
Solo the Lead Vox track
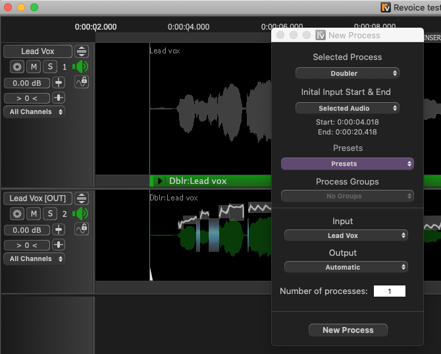50,67
